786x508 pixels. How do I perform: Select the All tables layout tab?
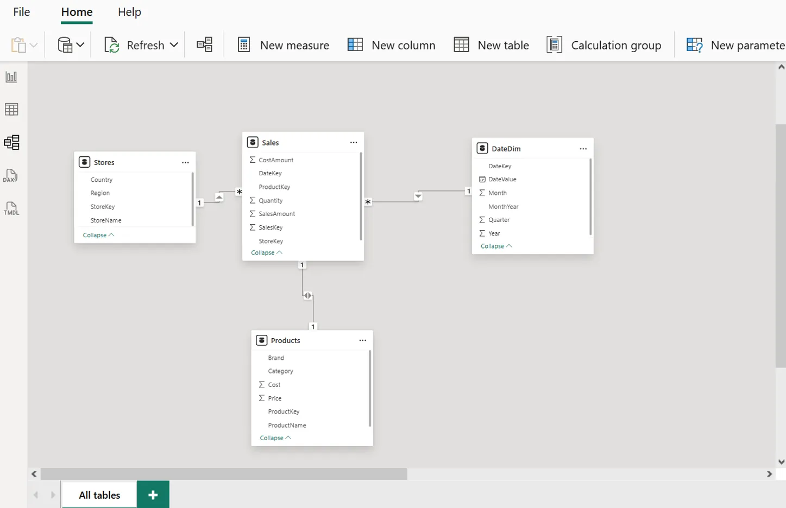click(99, 495)
